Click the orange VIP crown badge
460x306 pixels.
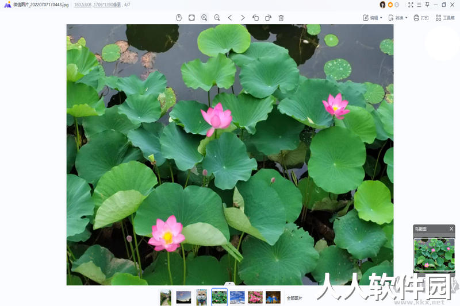pos(390,5)
